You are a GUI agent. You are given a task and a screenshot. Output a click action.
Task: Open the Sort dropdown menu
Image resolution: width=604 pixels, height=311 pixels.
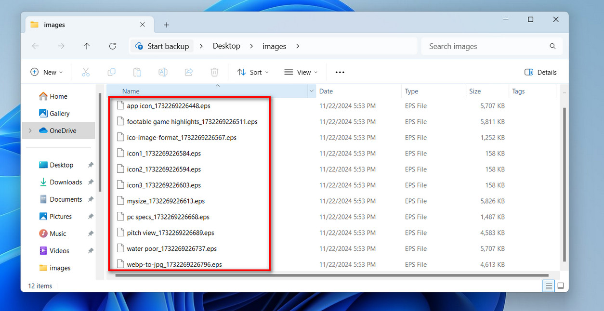point(253,72)
